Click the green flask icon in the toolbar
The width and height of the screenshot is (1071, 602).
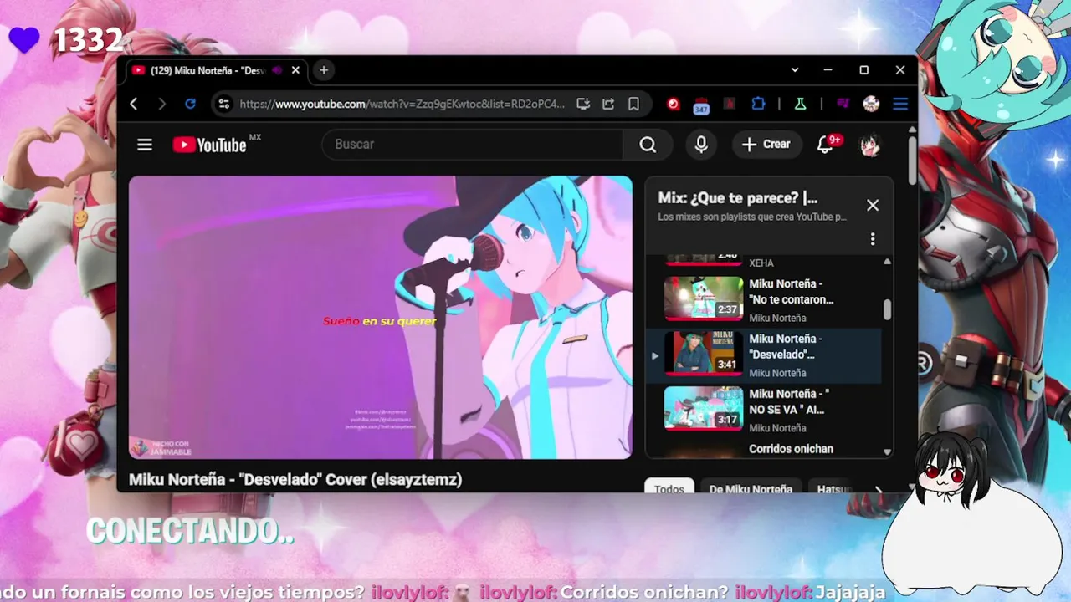point(800,104)
